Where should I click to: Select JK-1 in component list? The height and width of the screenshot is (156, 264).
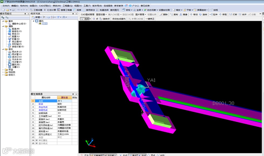[45, 23]
